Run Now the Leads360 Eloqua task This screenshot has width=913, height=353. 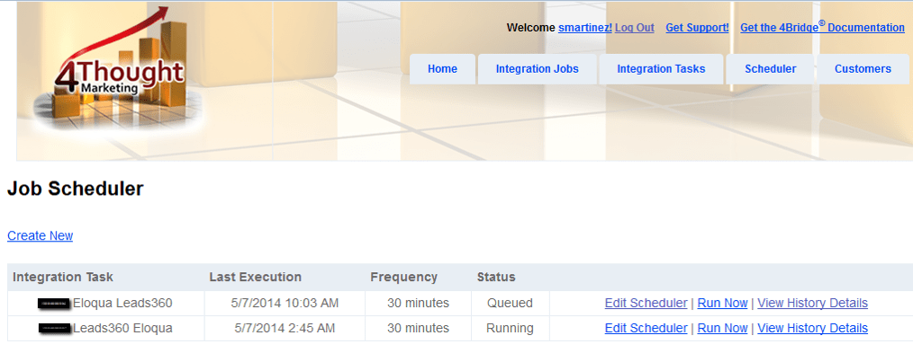[x=722, y=328]
